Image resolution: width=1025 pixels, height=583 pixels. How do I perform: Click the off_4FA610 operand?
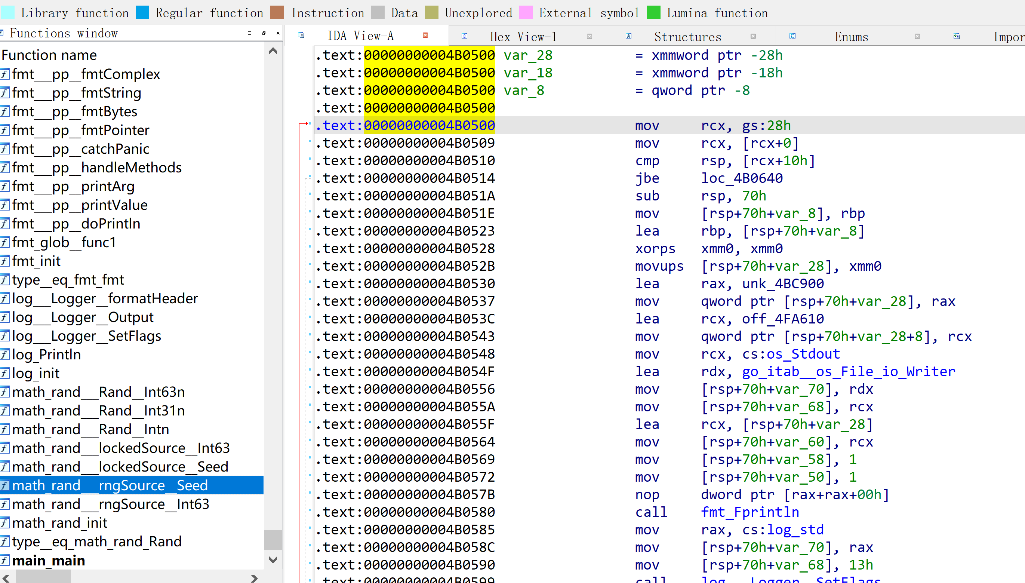[x=783, y=318]
